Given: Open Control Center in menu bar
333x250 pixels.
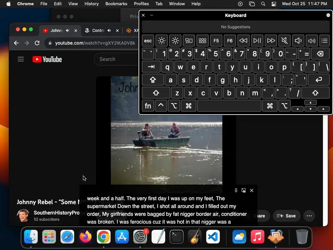Looking at the screenshot, I should click(274, 4).
